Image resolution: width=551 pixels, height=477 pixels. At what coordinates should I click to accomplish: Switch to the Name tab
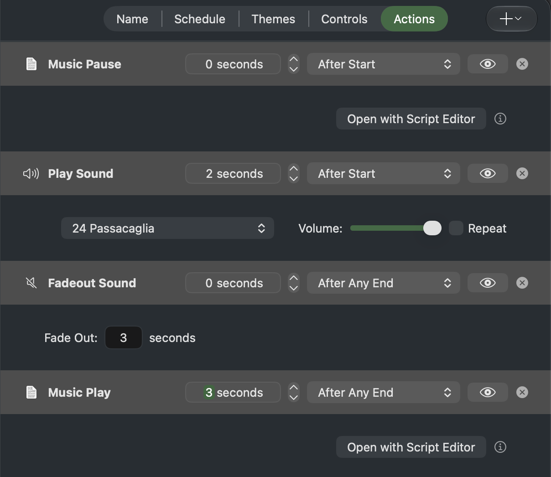click(x=132, y=19)
